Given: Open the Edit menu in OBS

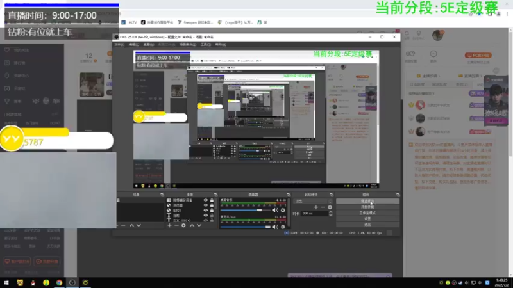Looking at the screenshot, I should 133,44.
